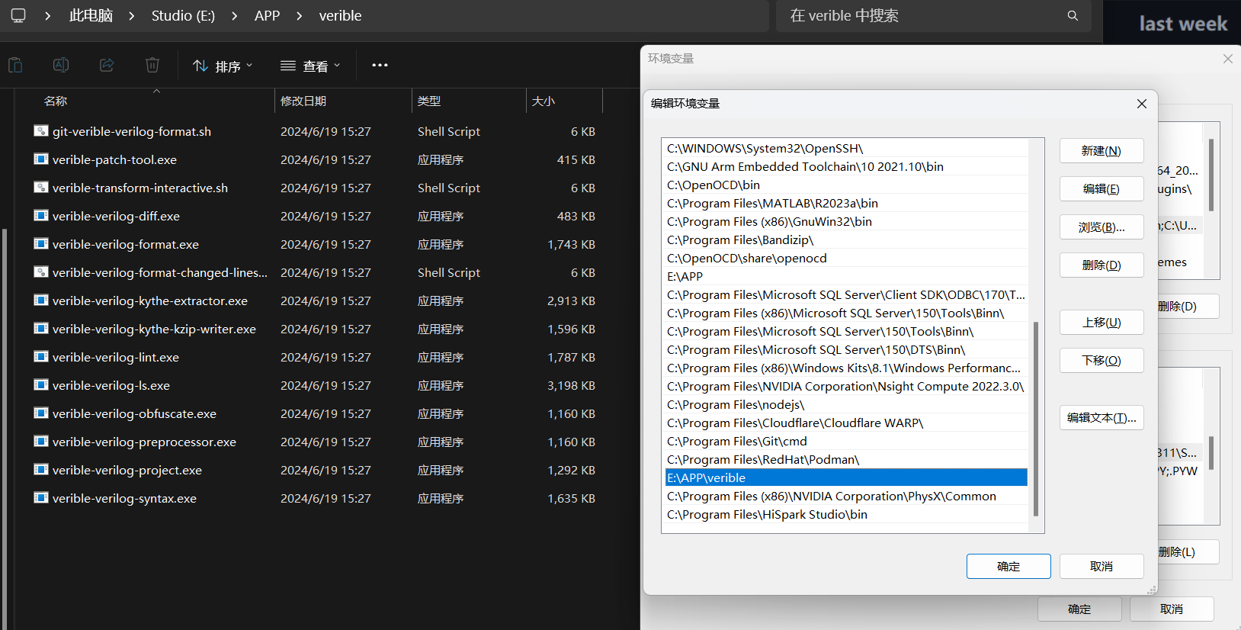
Task: Select the verible-verilog-format.exe file icon
Action: tap(41, 244)
